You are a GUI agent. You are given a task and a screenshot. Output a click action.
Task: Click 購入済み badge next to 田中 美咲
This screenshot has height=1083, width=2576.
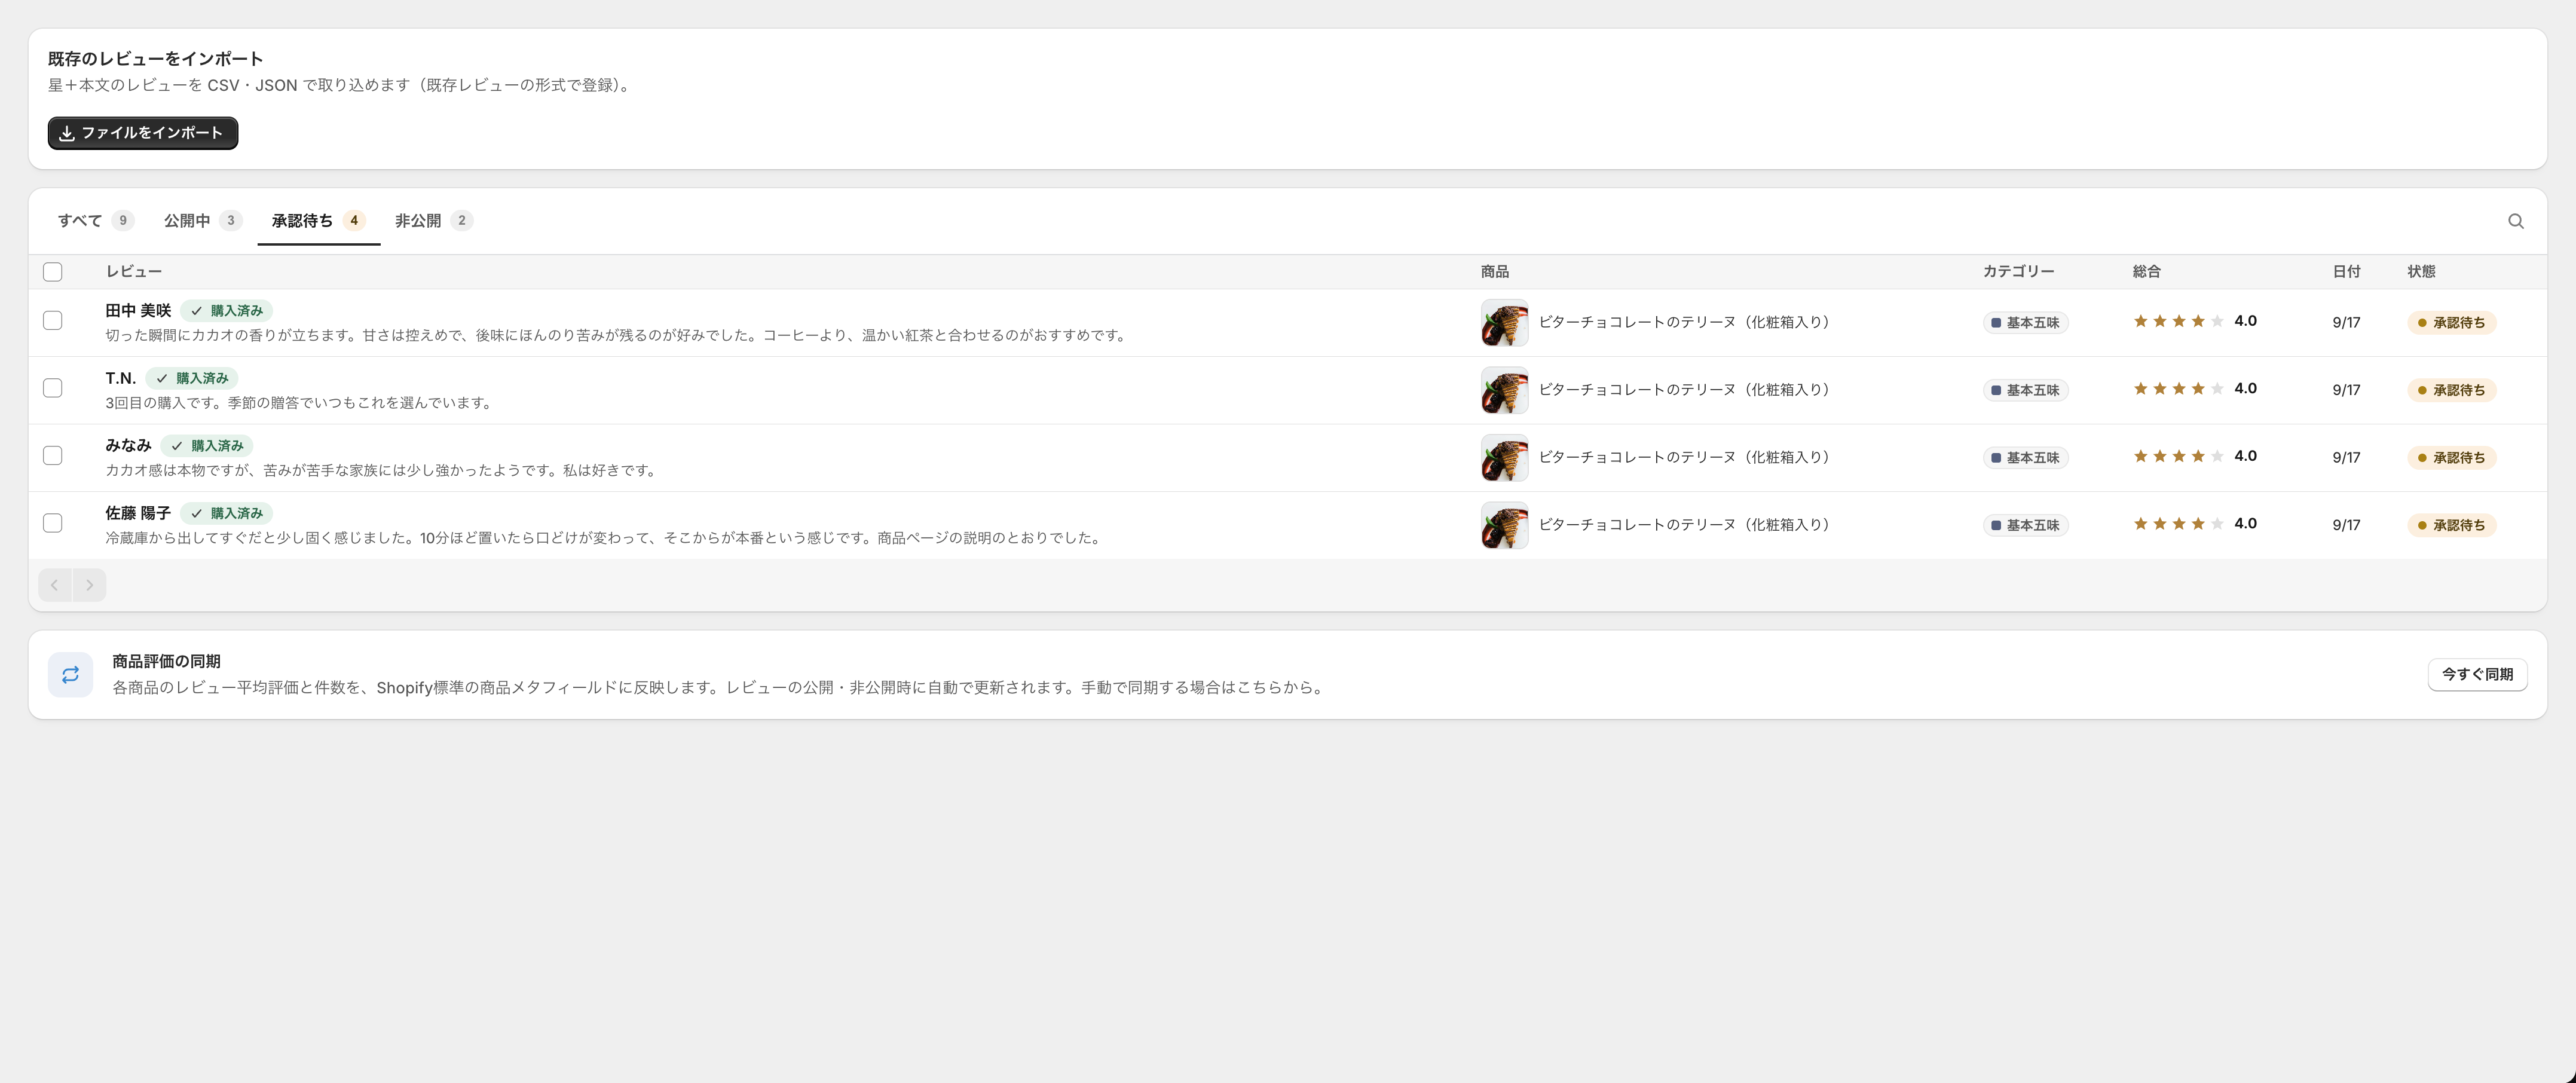[227, 311]
